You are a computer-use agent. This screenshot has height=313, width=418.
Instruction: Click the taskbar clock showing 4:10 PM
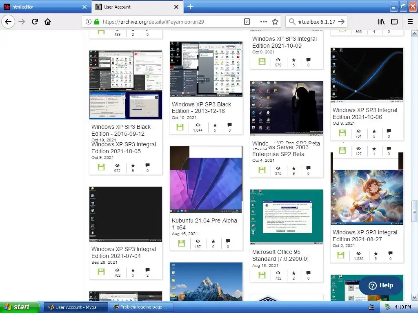(x=403, y=307)
